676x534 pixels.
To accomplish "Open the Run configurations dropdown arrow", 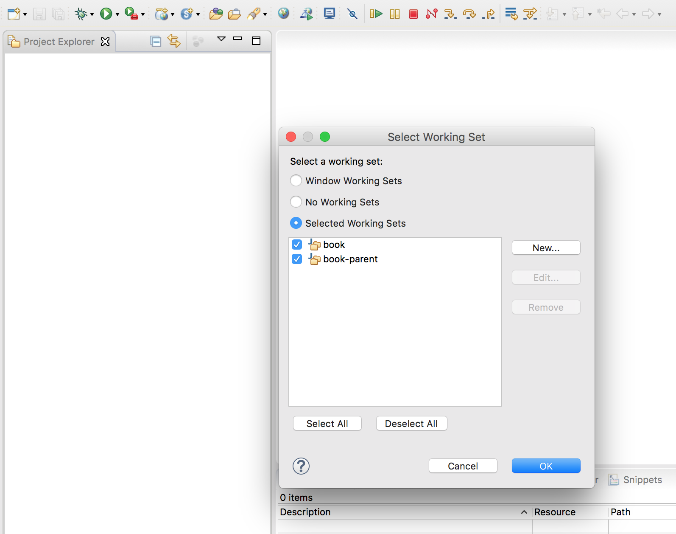I will coord(117,14).
